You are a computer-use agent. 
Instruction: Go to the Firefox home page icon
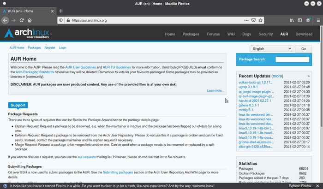click(30, 20)
